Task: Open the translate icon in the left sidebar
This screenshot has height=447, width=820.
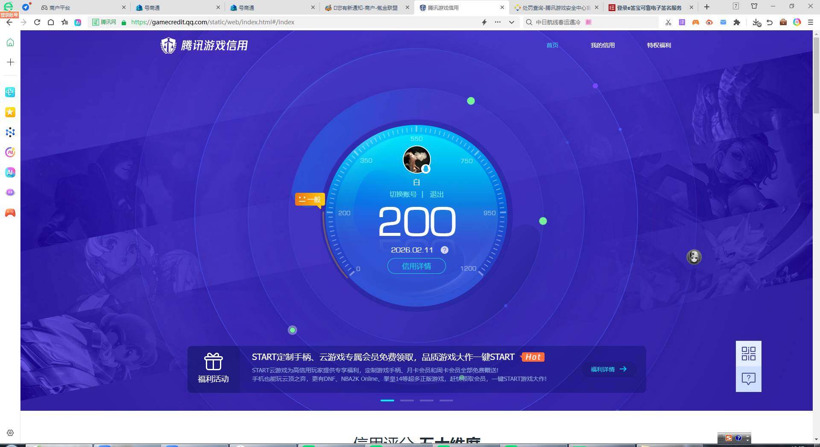Action: tap(10, 92)
